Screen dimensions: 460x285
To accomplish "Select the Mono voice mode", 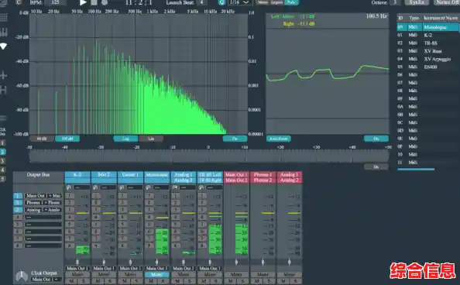I will click(263, 2).
